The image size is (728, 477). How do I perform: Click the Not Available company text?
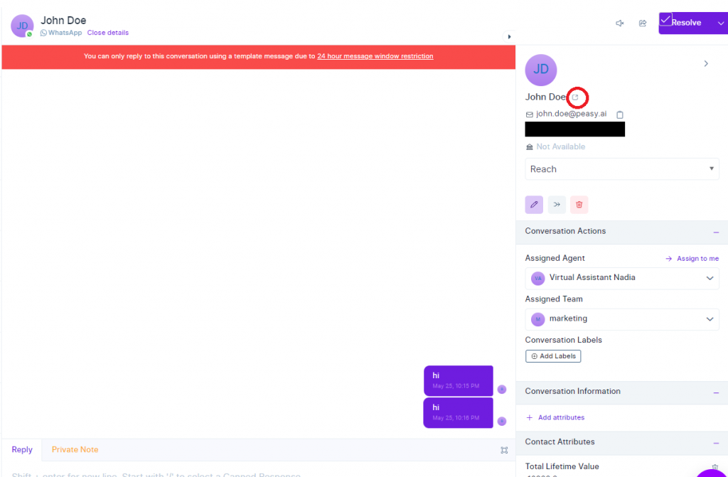[x=561, y=146]
